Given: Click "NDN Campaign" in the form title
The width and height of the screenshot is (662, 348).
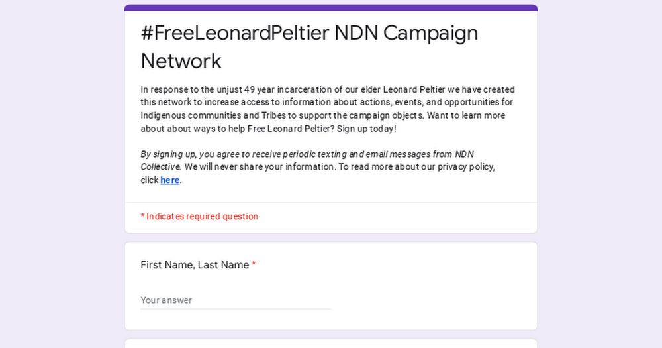Looking at the screenshot, I should (406, 33).
